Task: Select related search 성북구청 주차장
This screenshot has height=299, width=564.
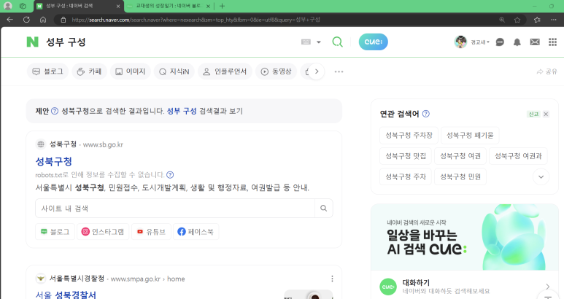Action: (x=409, y=136)
